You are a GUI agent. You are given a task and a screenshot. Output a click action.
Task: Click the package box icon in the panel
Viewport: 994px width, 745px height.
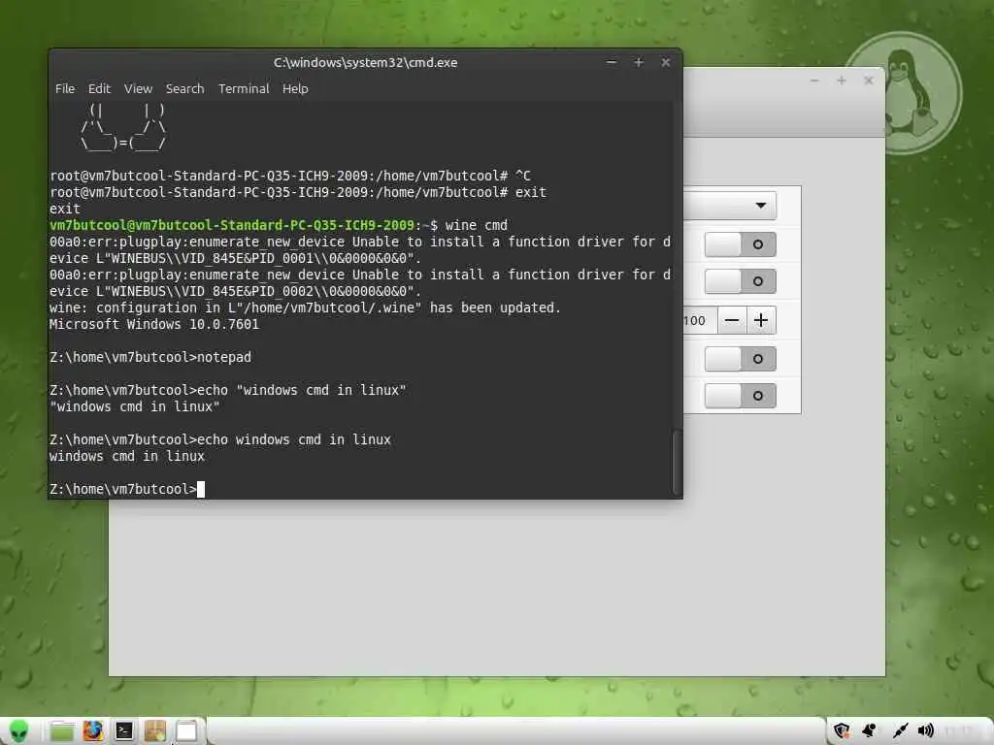pyautogui.click(x=154, y=731)
